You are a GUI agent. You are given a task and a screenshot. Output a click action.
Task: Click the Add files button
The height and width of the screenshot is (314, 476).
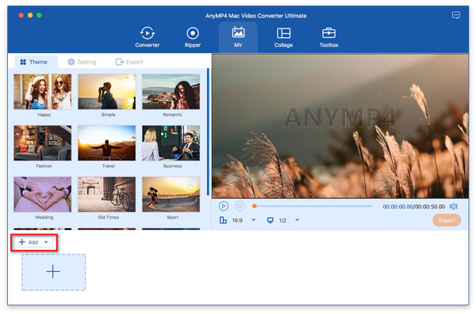29,242
